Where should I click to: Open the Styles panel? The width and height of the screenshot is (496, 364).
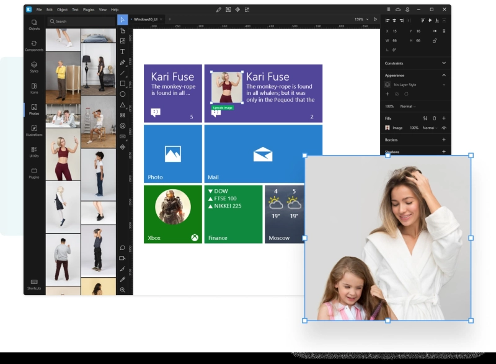tap(34, 67)
